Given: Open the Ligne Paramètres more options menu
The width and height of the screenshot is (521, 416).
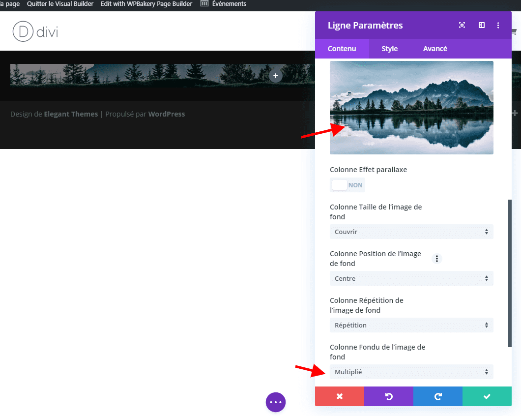Looking at the screenshot, I should tap(498, 25).
